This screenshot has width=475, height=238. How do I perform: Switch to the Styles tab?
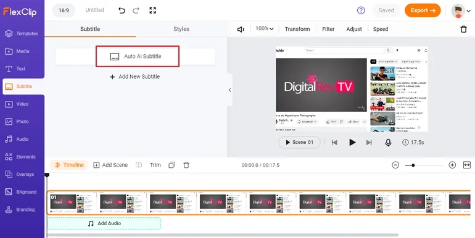[181, 29]
